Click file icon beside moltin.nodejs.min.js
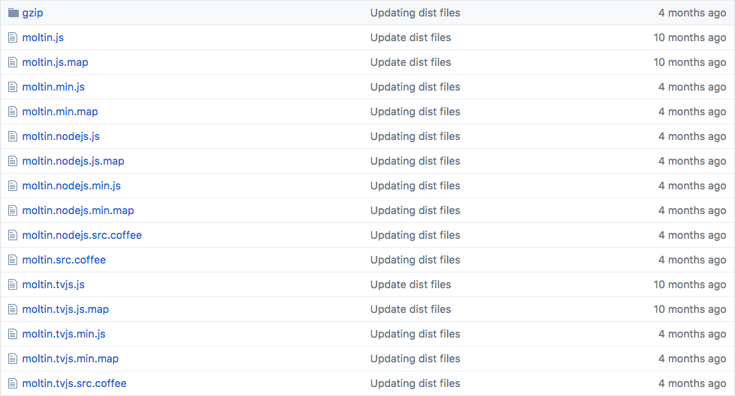This screenshot has height=396, width=735. tap(13, 186)
